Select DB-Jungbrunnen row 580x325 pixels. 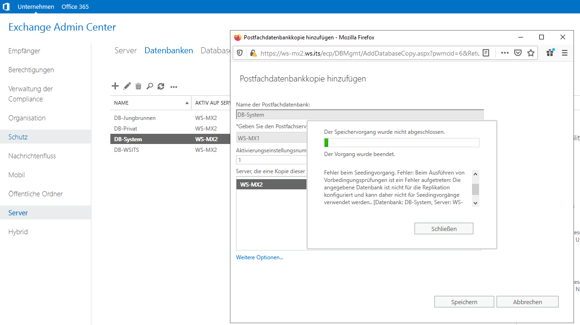171,118
